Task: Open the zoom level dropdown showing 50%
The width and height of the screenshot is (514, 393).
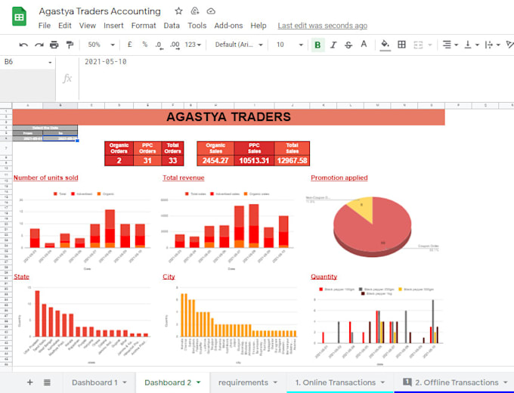Action: coord(101,45)
